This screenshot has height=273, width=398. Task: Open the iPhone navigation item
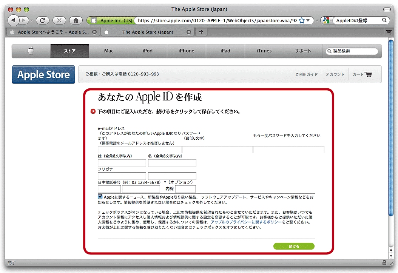[x=186, y=51]
